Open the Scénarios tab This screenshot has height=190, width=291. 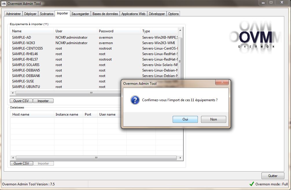(47, 14)
